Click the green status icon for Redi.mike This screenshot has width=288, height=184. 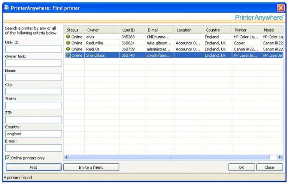[68, 43]
